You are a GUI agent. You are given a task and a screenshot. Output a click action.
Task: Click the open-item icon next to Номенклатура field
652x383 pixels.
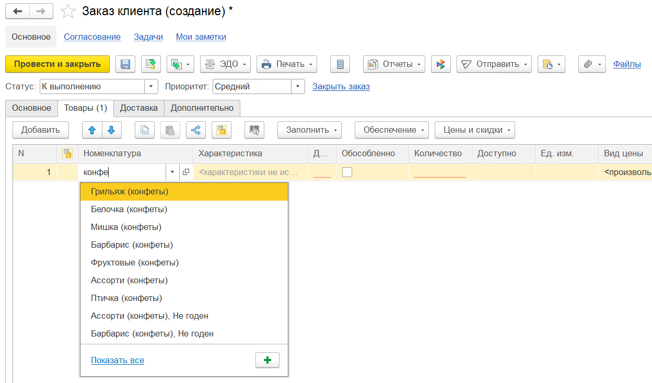pyautogui.click(x=186, y=172)
